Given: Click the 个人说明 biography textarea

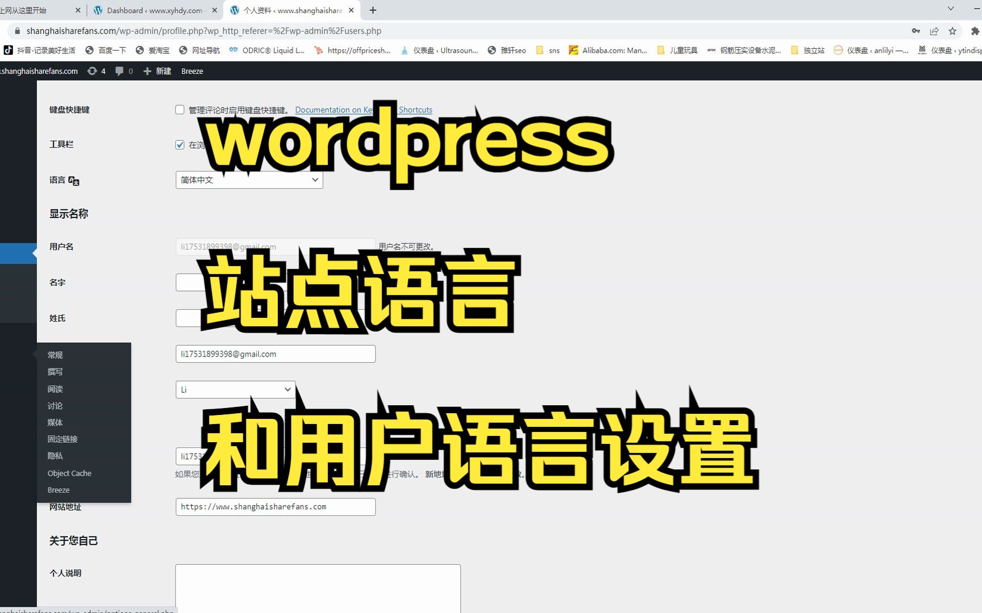Looking at the screenshot, I should click(318, 588).
